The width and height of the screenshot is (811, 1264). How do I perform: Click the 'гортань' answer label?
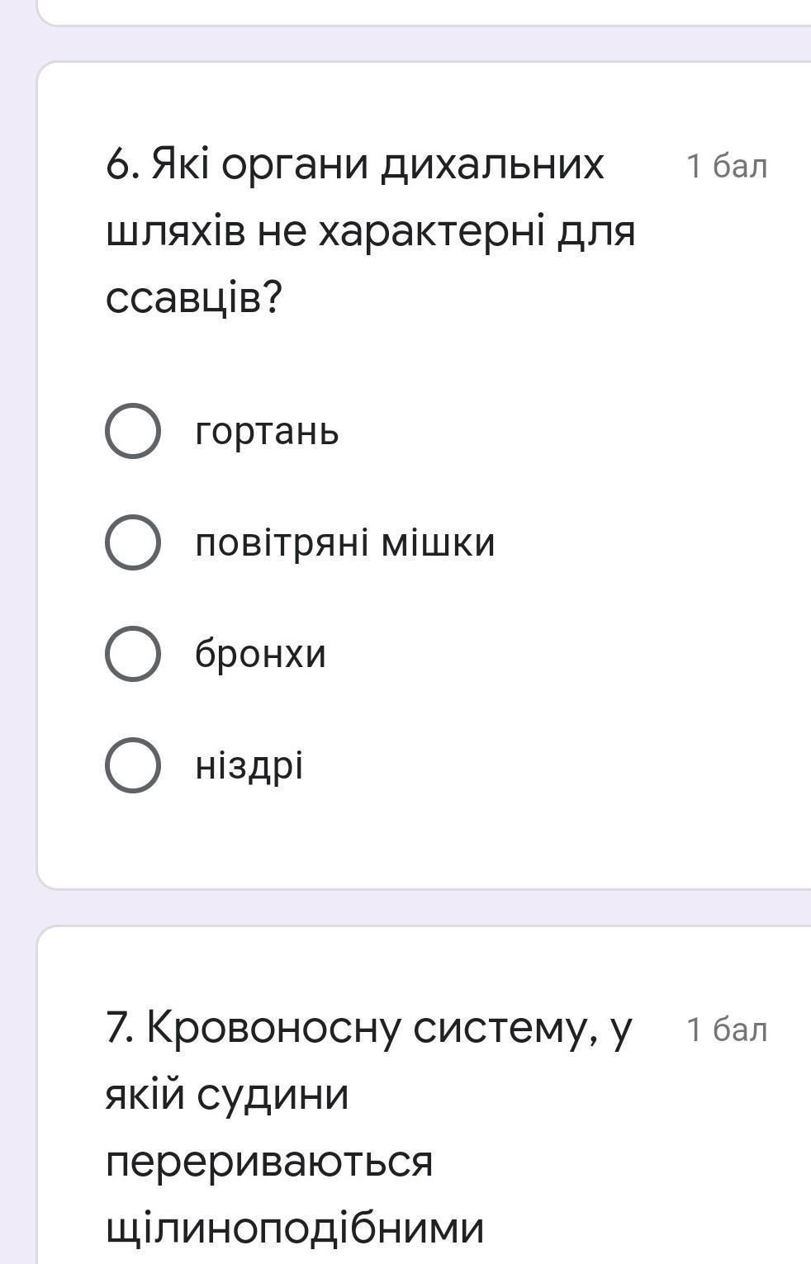click(x=267, y=431)
